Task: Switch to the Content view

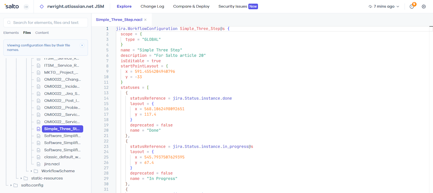Action: click(42, 33)
